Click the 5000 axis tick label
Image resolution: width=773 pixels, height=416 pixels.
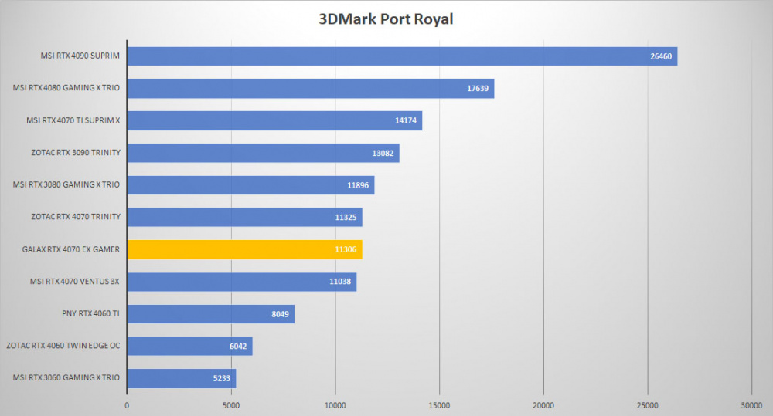pyautogui.click(x=230, y=406)
